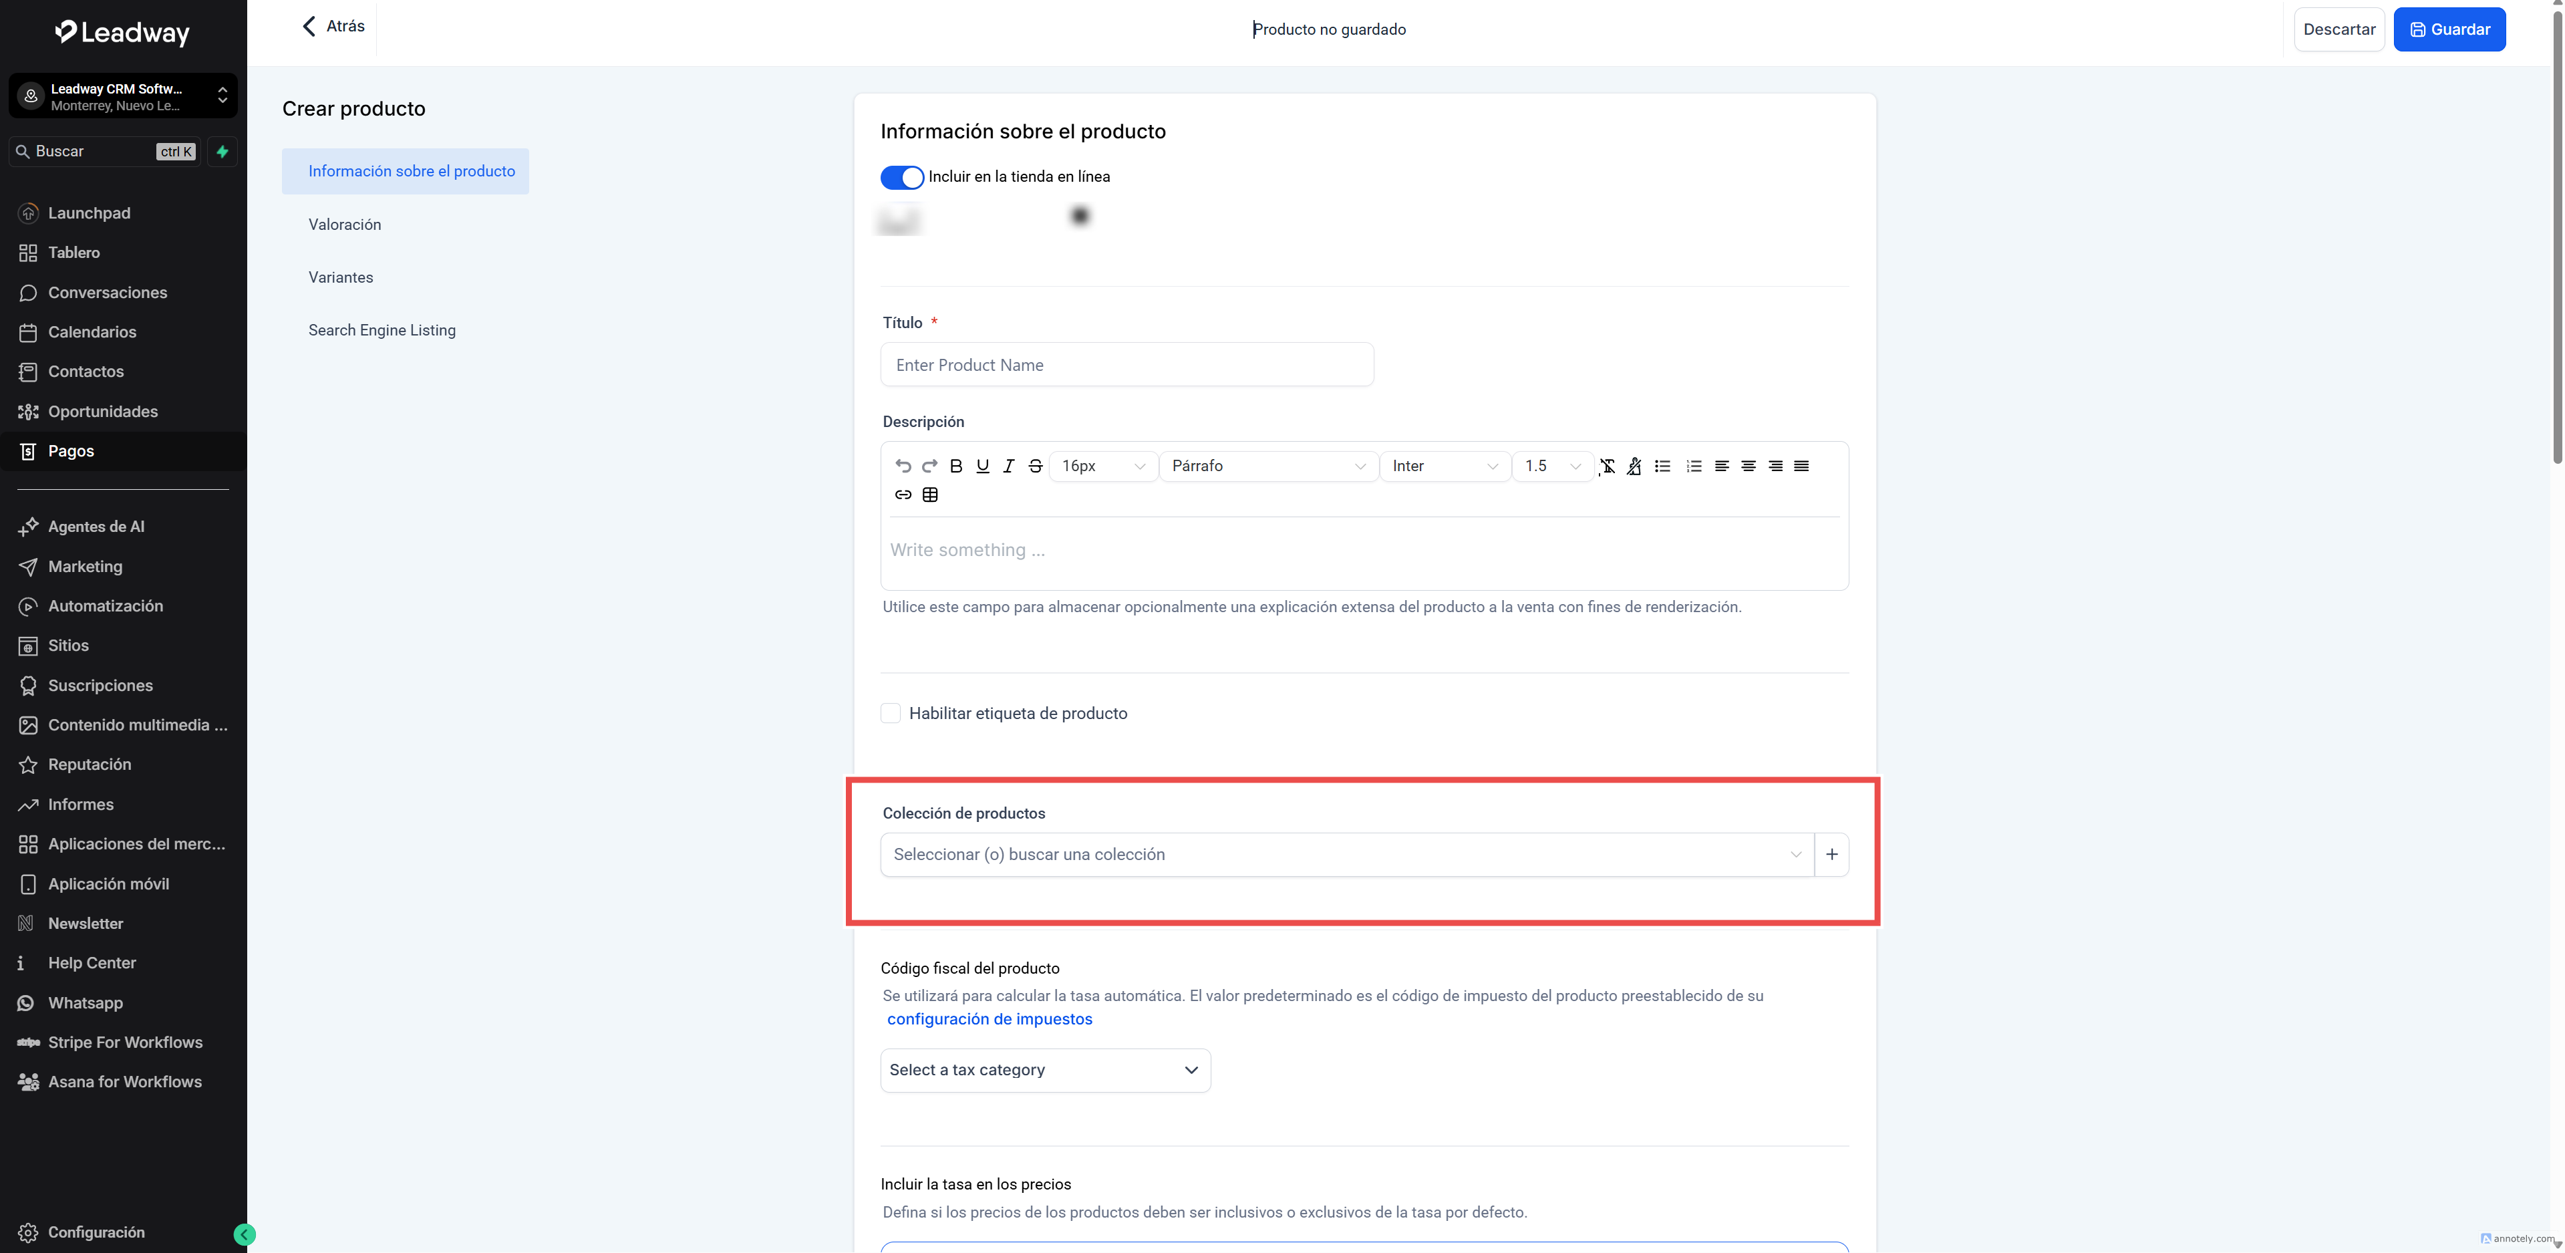Expand the Select a tax category dropdown

click(1044, 1071)
